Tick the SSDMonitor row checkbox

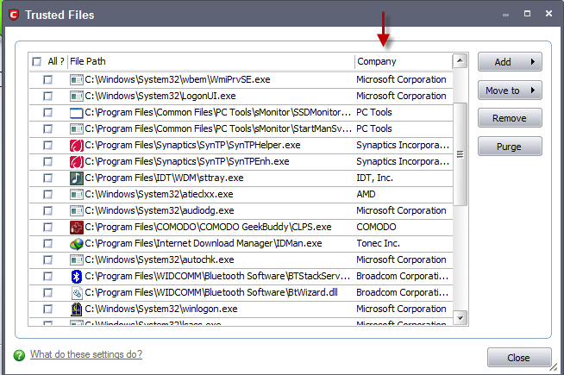(x=47, y=113)
